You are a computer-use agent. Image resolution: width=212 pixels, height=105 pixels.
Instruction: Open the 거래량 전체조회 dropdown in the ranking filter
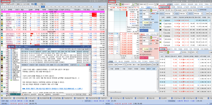pyautogui.click(x=183, y=14)
